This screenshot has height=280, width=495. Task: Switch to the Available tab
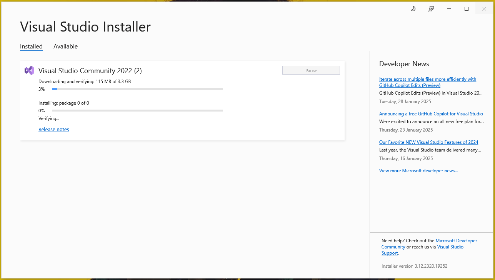coord(65,47)
